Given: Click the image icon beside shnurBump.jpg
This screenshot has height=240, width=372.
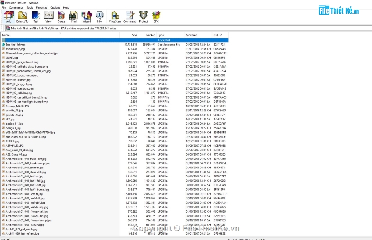Looking at the screenshot, I should click(3, 49).
